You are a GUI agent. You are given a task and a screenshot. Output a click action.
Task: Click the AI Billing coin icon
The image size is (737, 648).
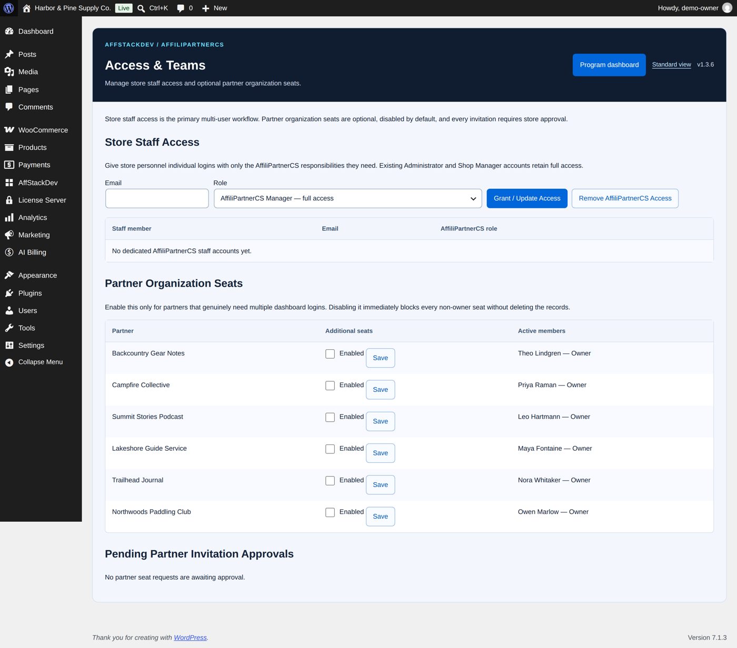click(x=9, y=252)
